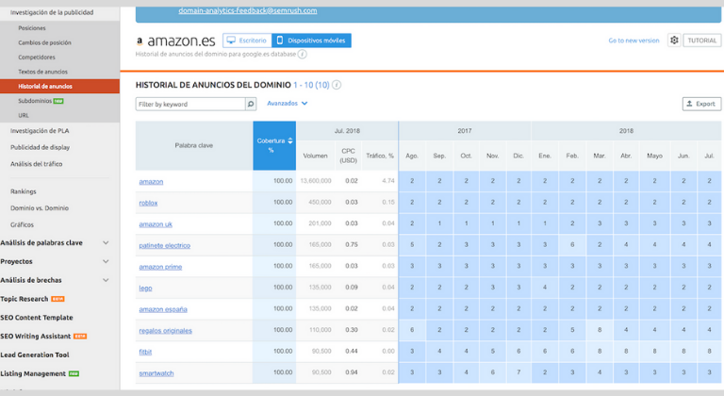Open Lead Generation Tool
This screenshot has height=396, width=724.
[35, 355]
